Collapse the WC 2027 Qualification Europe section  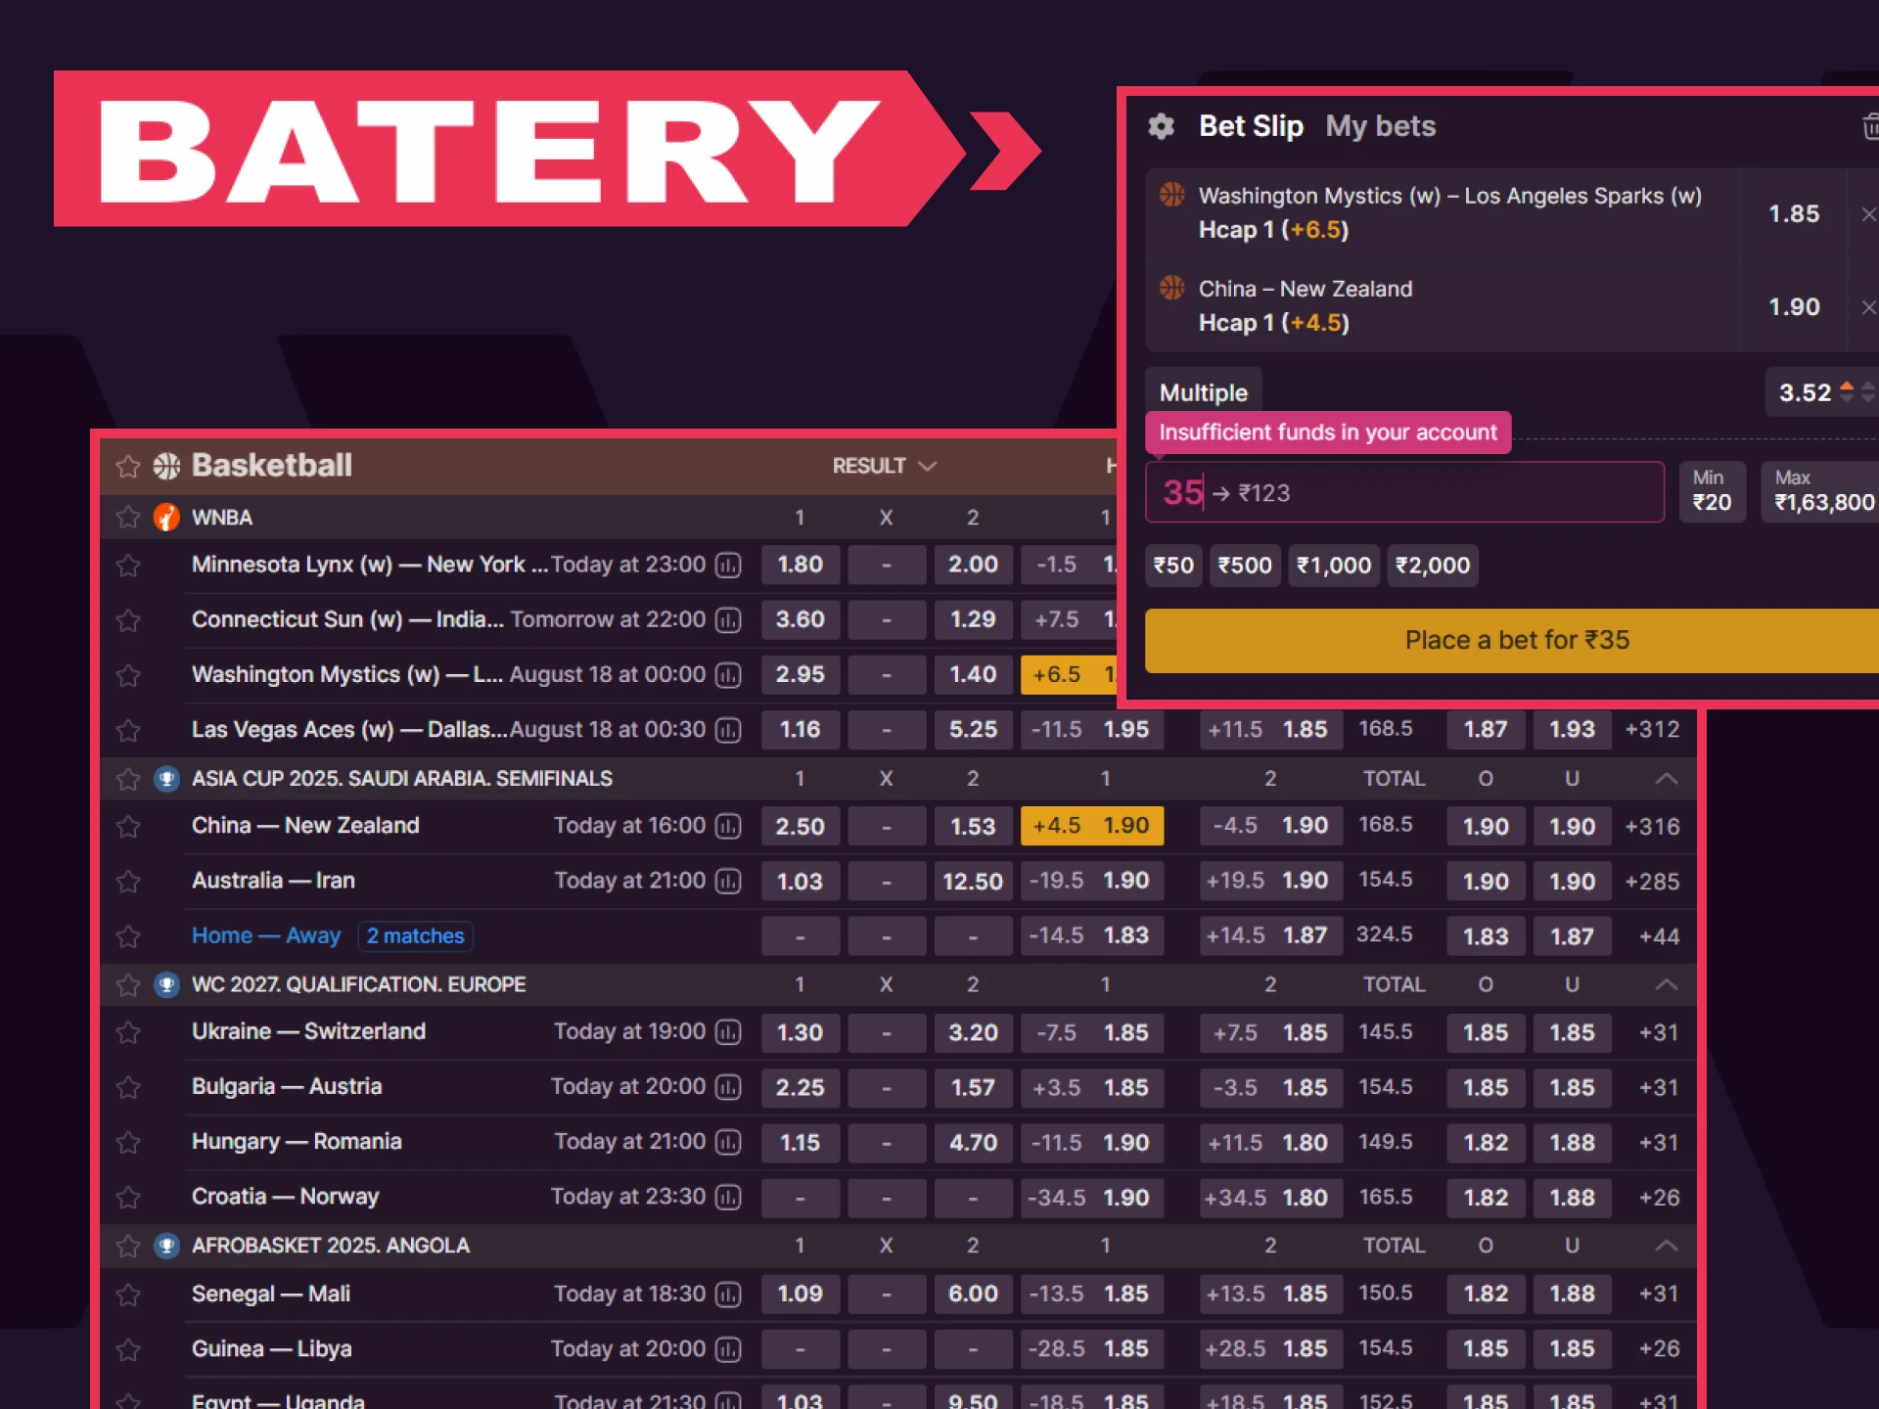(x=1667, y=984)
